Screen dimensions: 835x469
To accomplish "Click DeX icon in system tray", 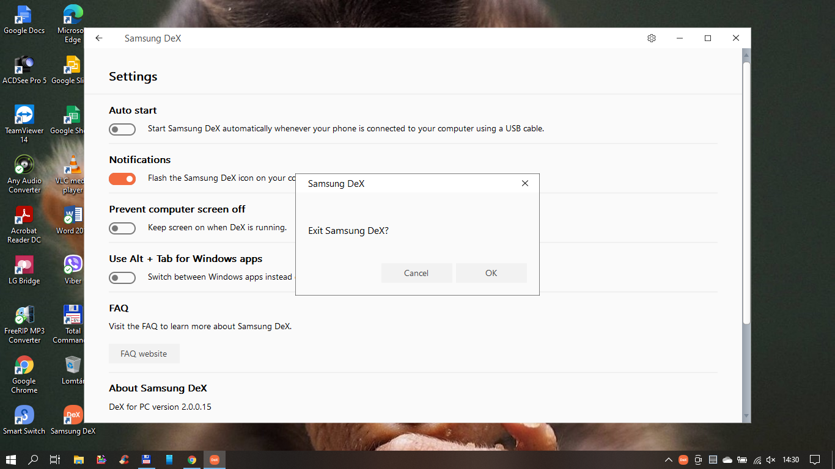I will [x=683, y=460].
